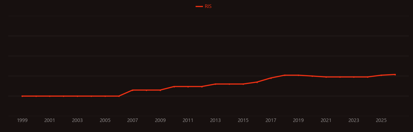The image size is (413, 132).
Task: Toggle the RIS series in the legend
Action: (x=204, y=6)
